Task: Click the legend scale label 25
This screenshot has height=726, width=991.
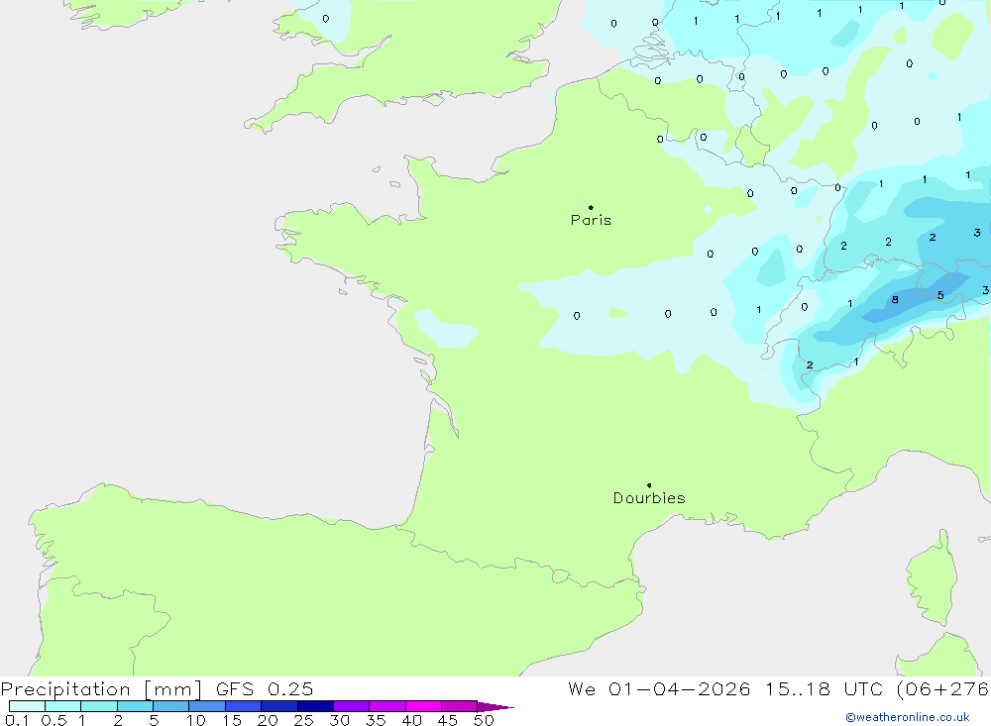Action: click(303, 720)
